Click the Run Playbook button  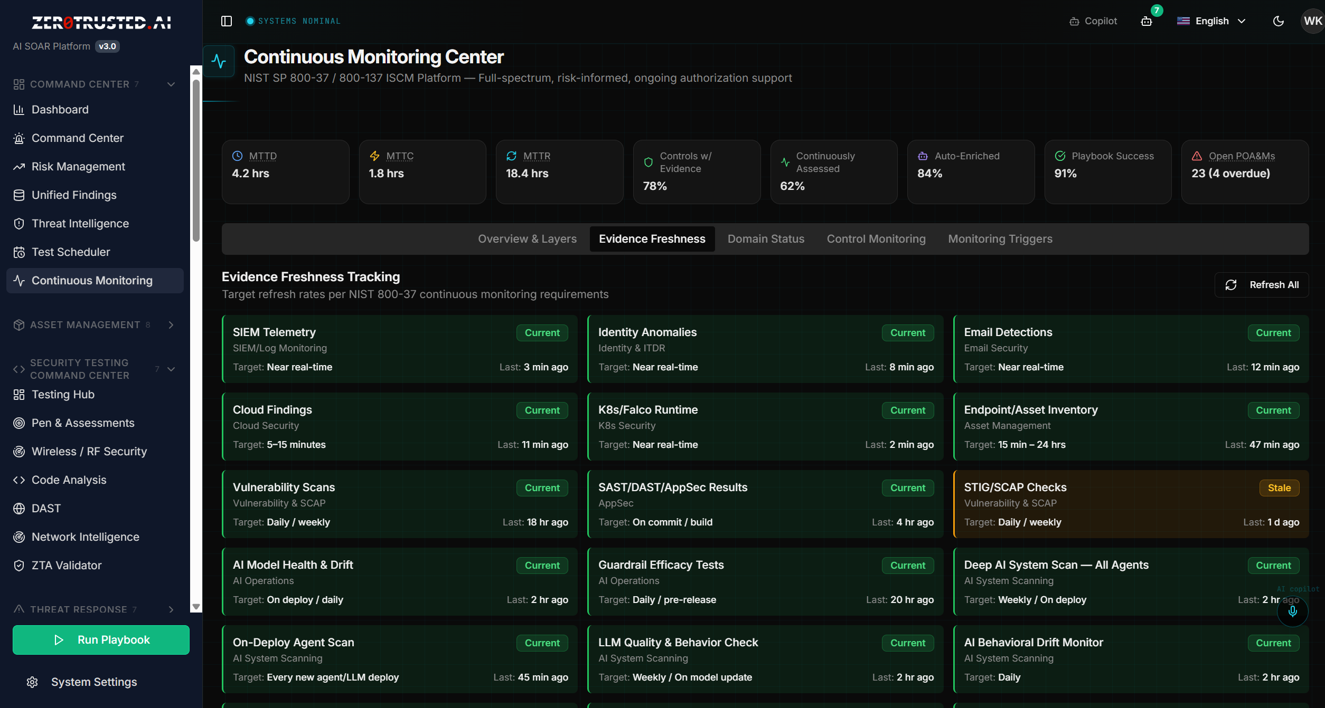click(101, 640)
